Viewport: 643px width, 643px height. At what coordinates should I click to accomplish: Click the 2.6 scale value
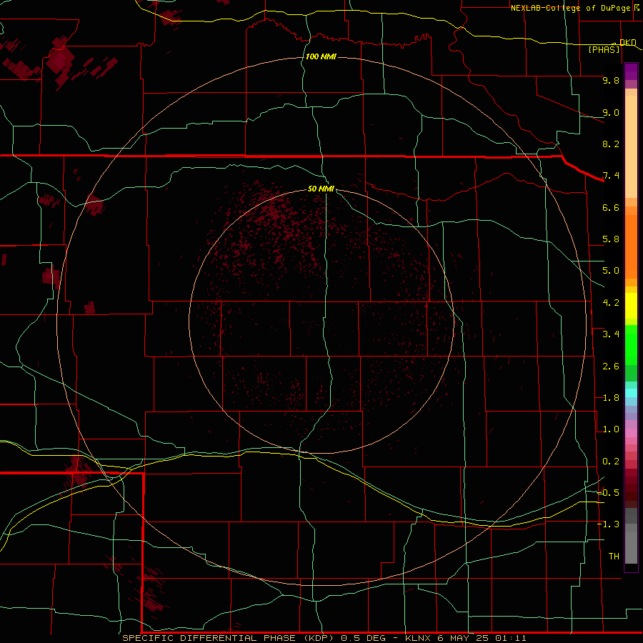coord(611,367)
